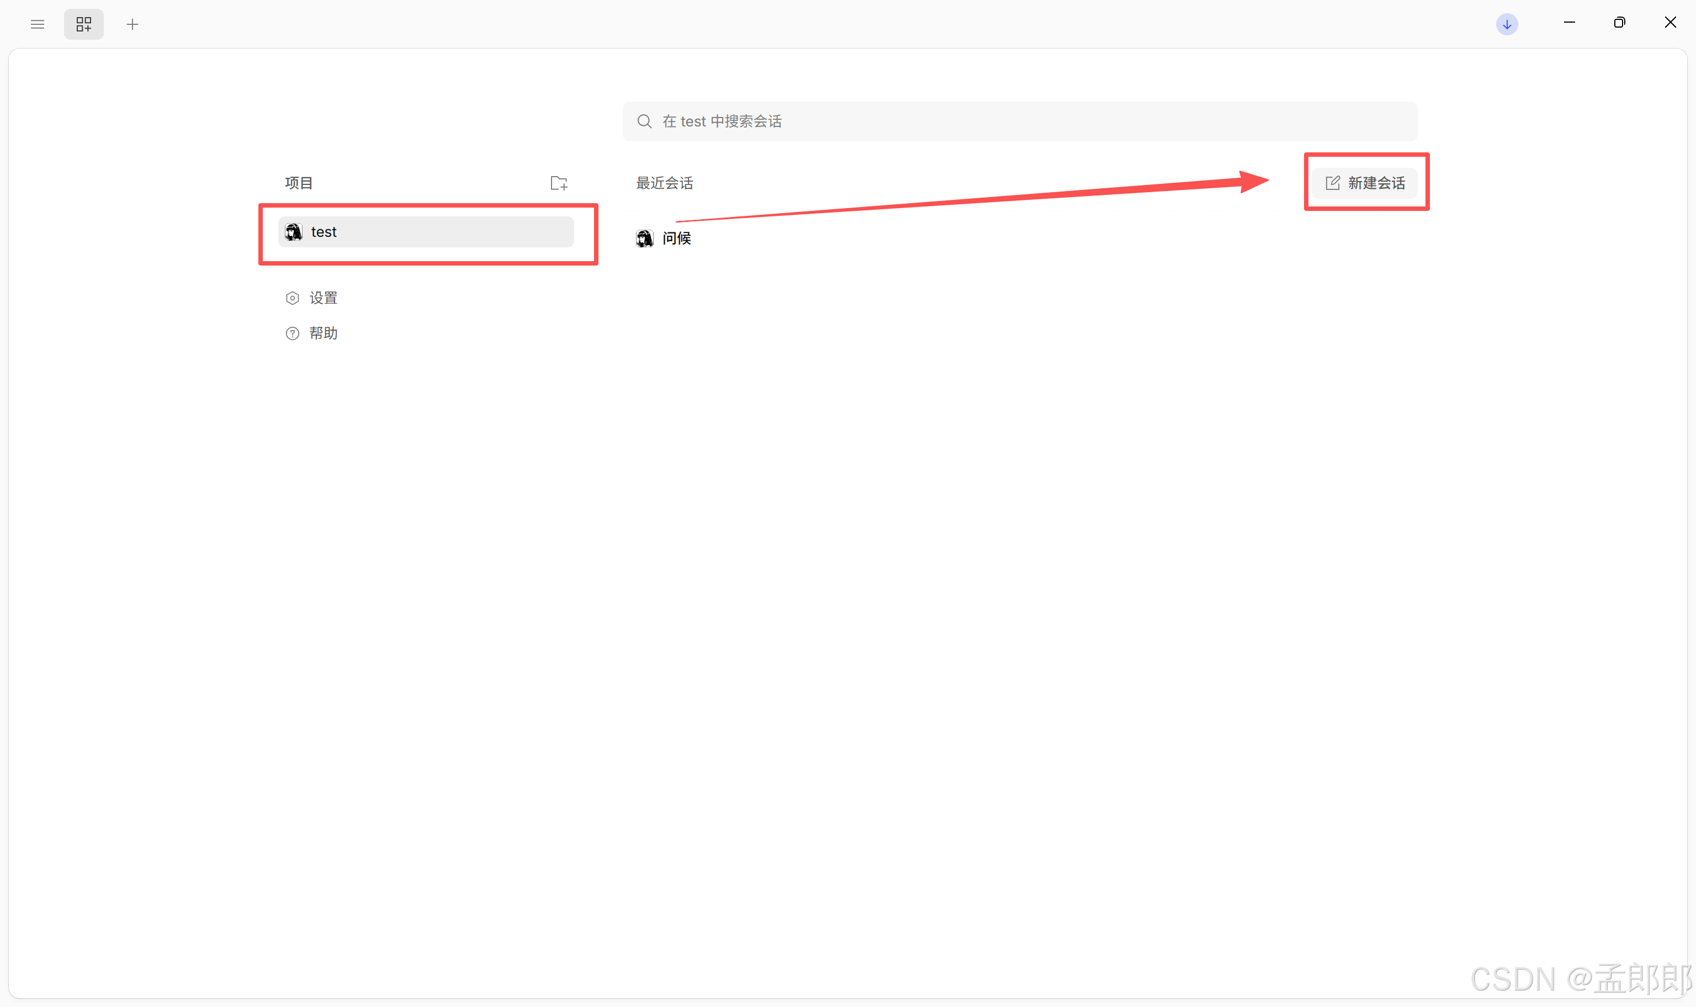Viewport: 1696px width, 1007px height.
Task: Click the blue download update icon
Action: point(1507,24)
